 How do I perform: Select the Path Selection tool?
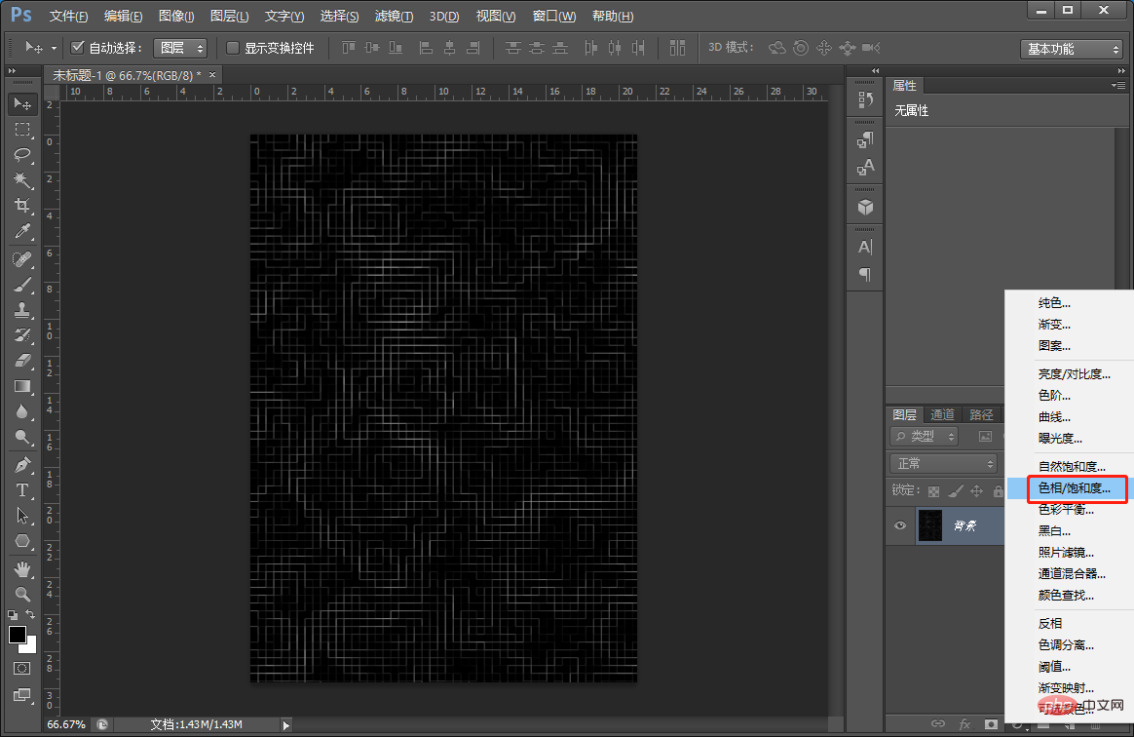[22, 516]
